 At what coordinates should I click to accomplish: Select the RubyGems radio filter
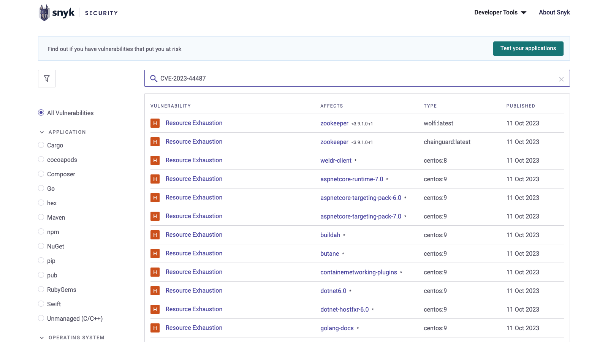pos(41,289)
